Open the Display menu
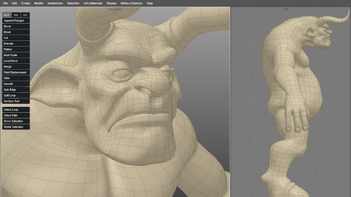 pos(111,3)
